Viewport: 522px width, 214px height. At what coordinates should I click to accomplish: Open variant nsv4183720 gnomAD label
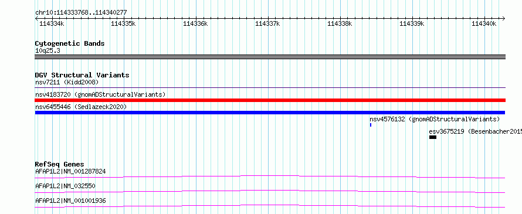click(100, 94)
